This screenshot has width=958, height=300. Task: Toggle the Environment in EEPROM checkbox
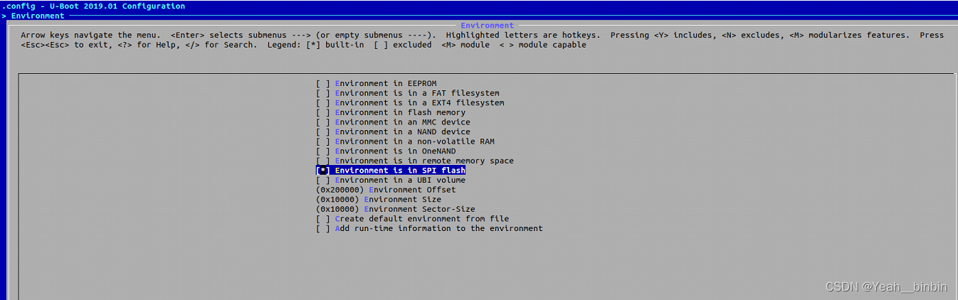377,83
